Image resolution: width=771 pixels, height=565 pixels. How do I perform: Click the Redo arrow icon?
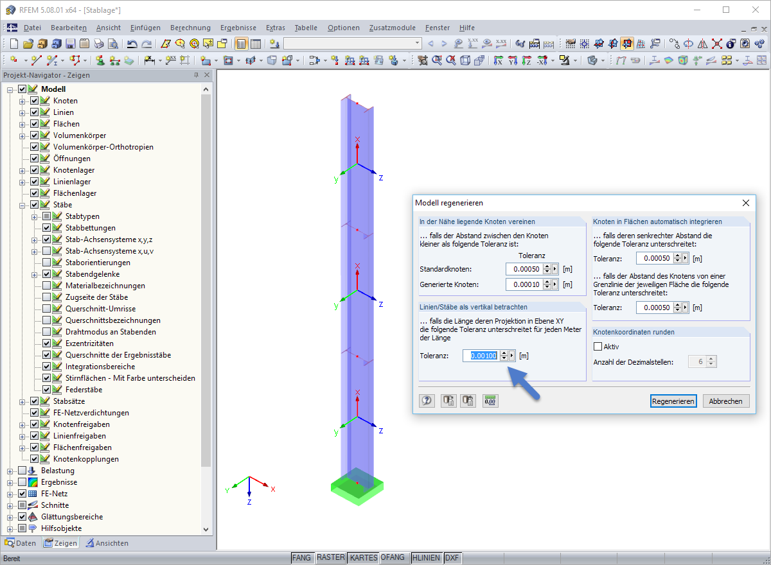(x=146, y=44)
